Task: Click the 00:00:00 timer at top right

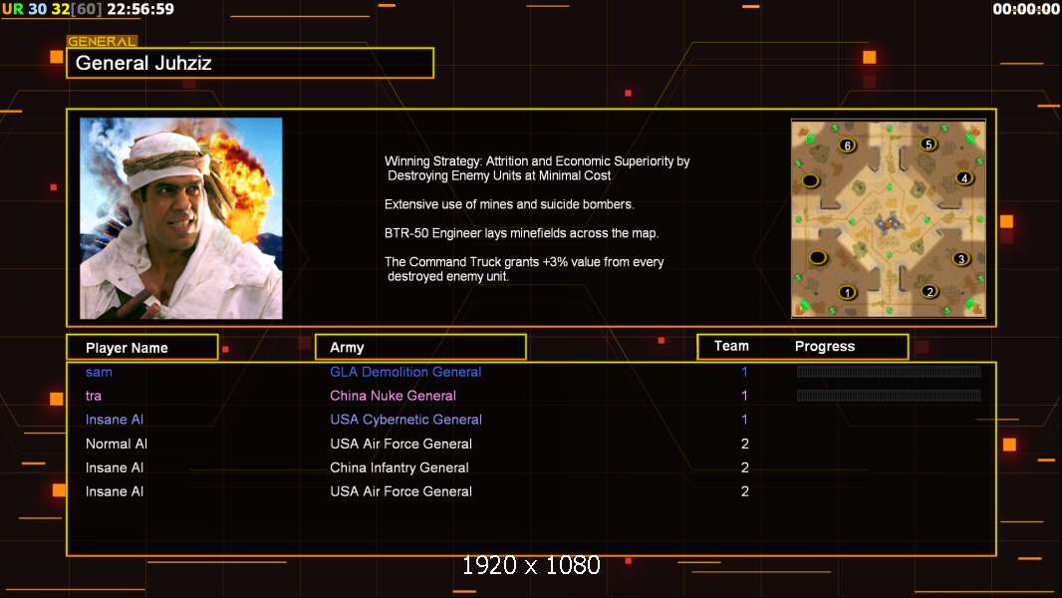Action: [x=1026, y=9]
